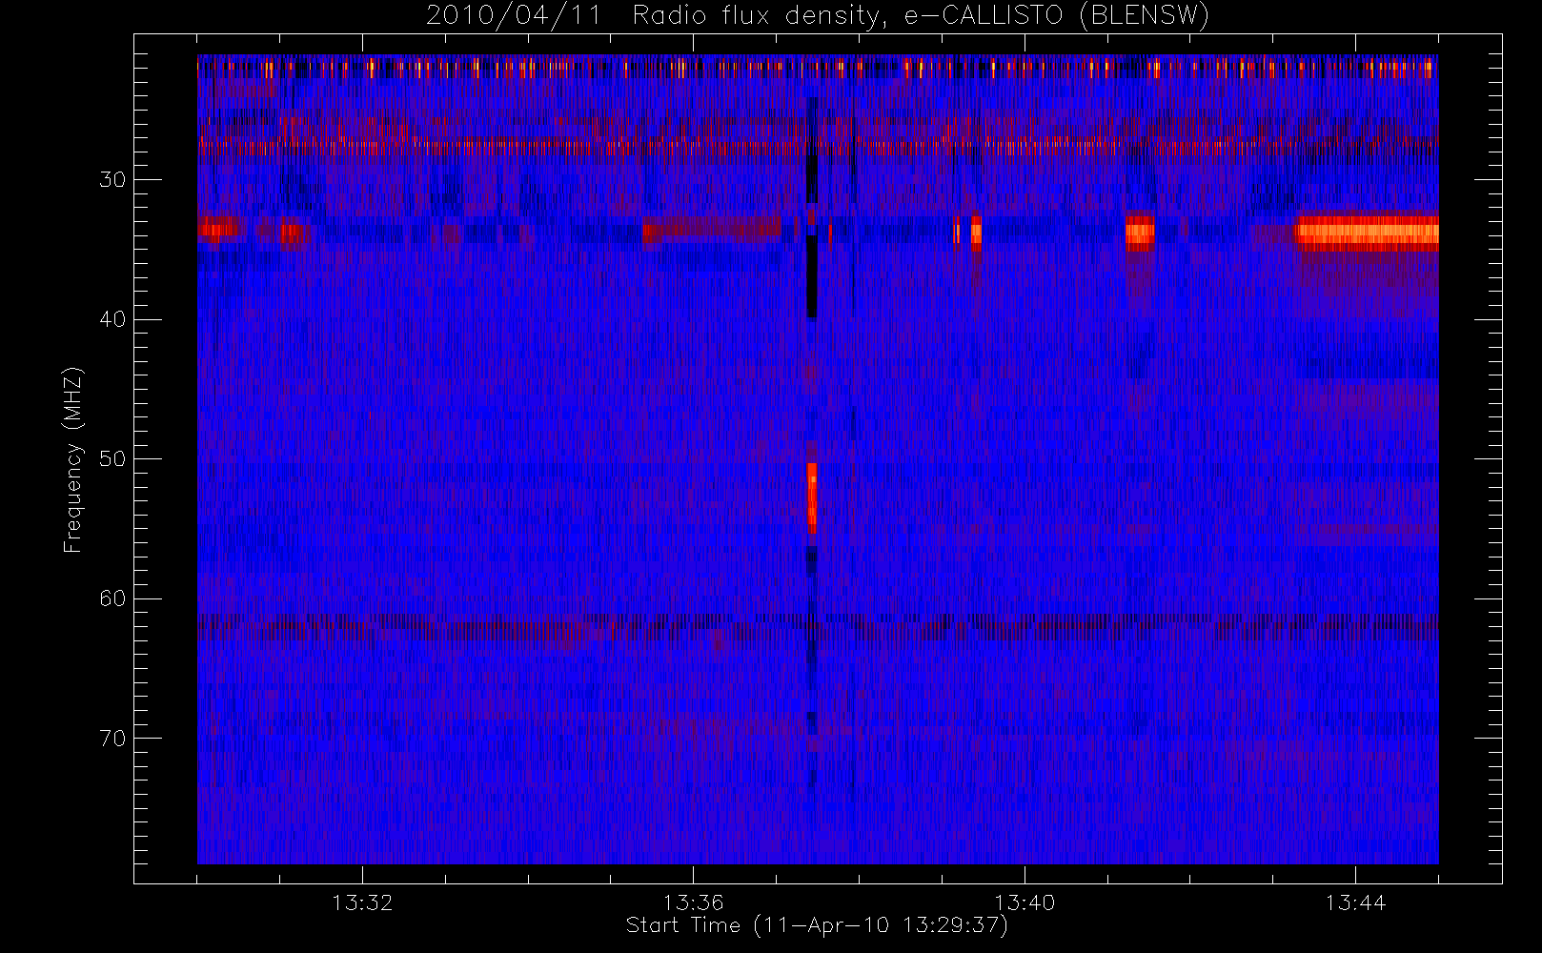Click the 70 MHz frequency tick label
The width and height of the screenshot is (1542, 953).
click(112, 738)
